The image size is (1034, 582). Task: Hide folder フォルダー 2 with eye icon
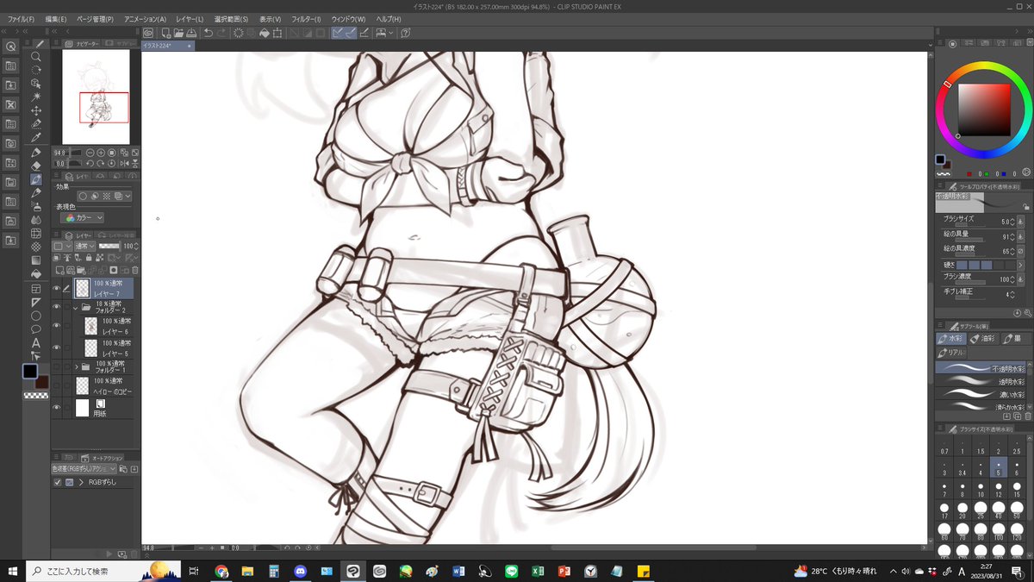click(x=57, y=307)
